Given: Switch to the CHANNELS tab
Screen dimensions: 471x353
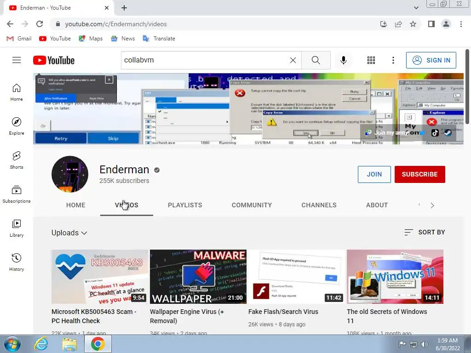Looking at the screenshot, I should pos(319,205).
